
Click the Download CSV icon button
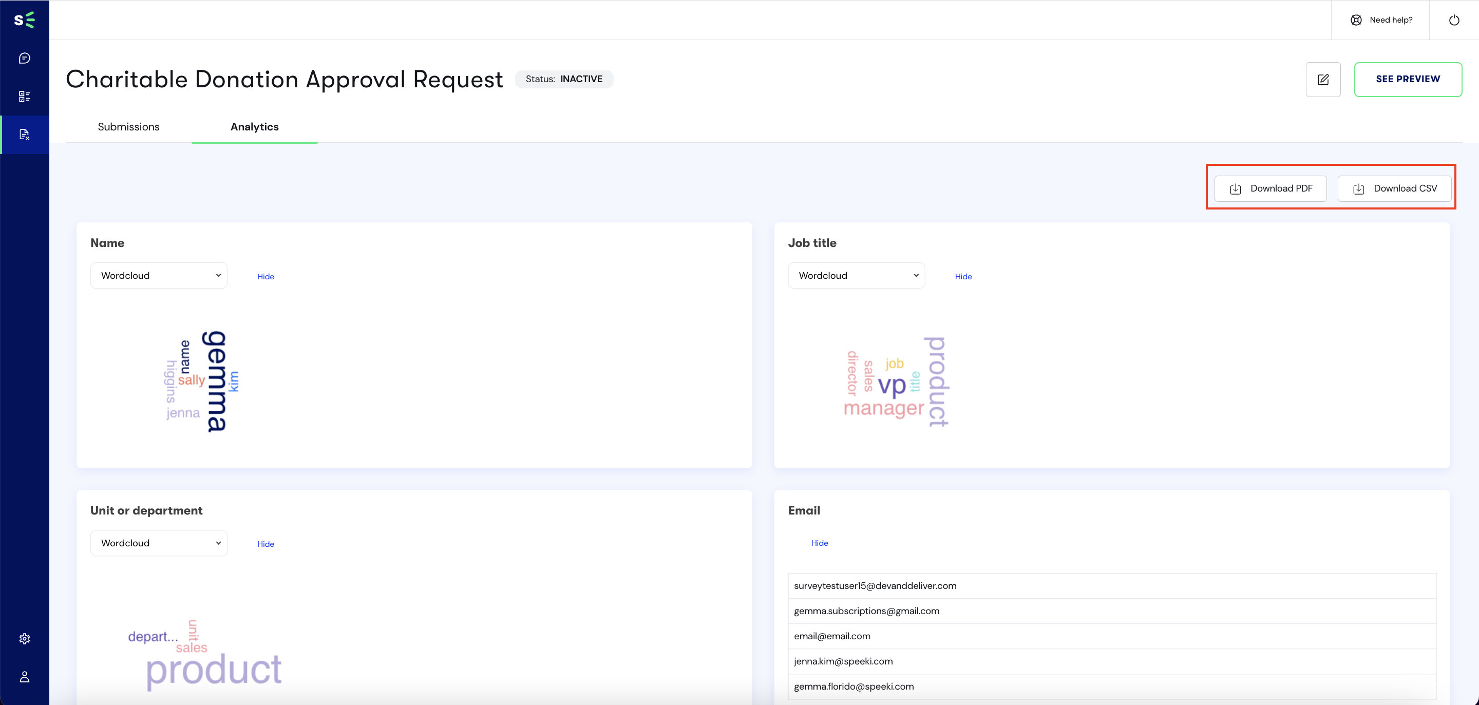[1359, 188]
